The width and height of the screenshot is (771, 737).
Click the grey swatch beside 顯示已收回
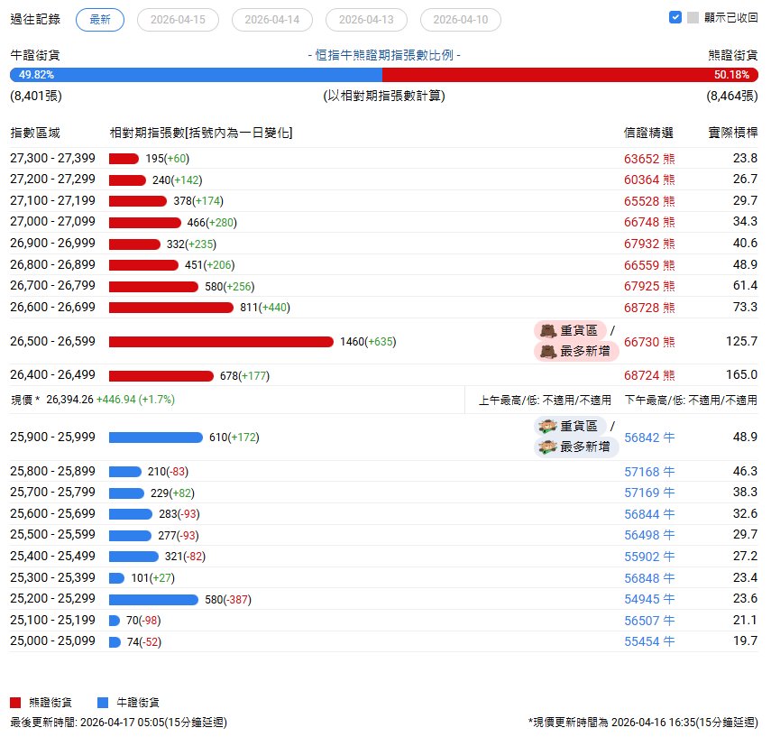[693, 18]
